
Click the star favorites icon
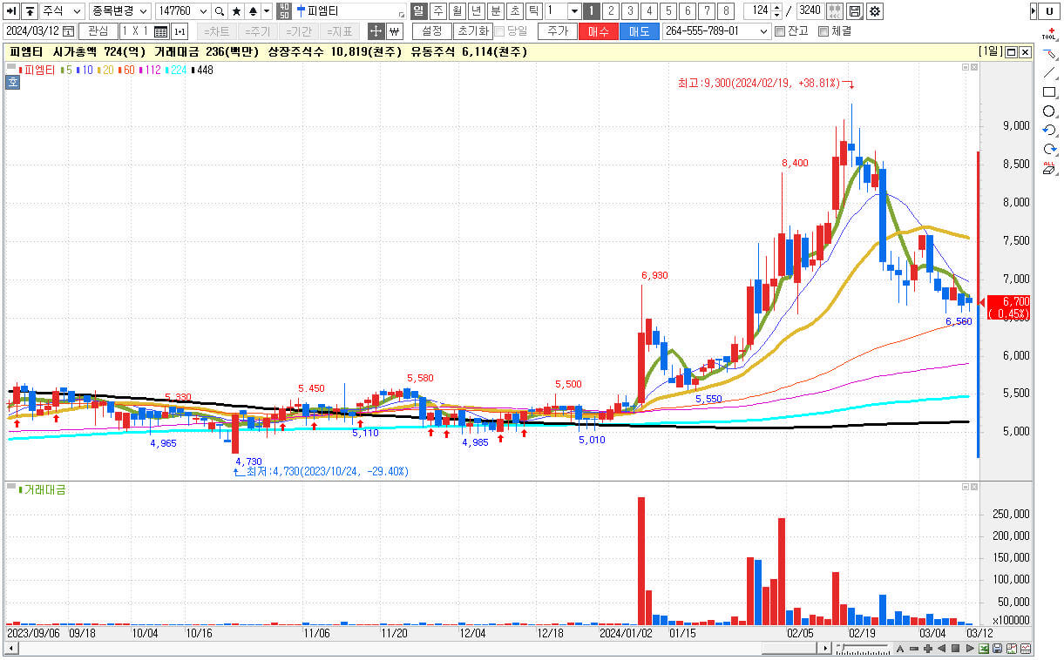coord(236,11)
